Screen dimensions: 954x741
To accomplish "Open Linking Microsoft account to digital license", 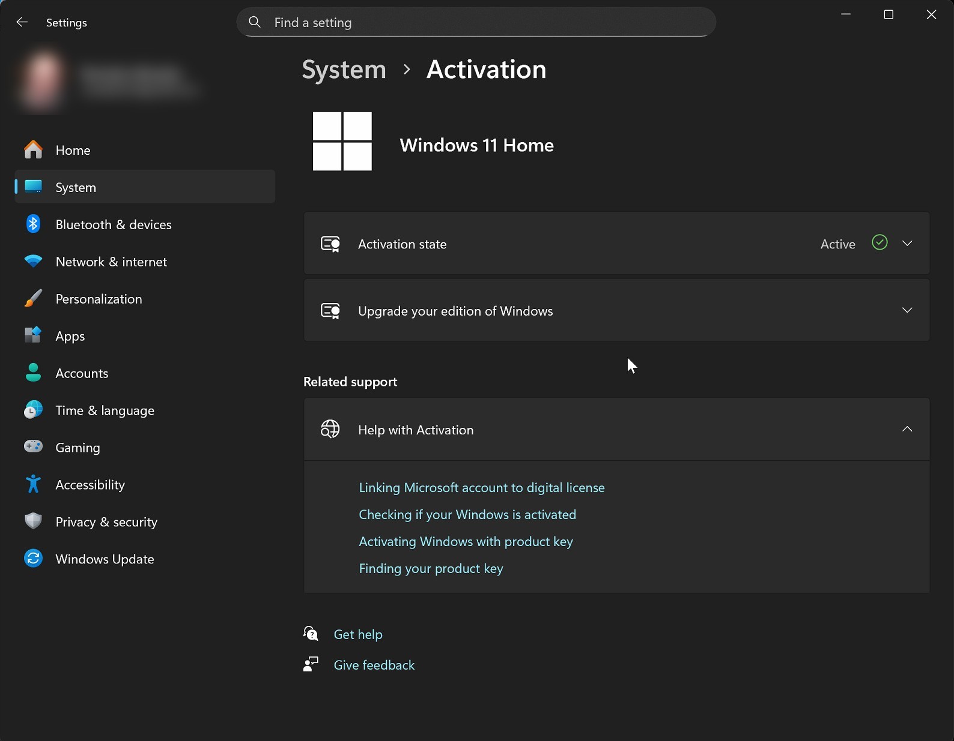I will 482,488.
